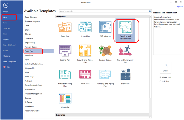Image resolution: width=184 pixels, height=120 pixels.
Task: Select Mind Map category
Action: click(29, 77)
